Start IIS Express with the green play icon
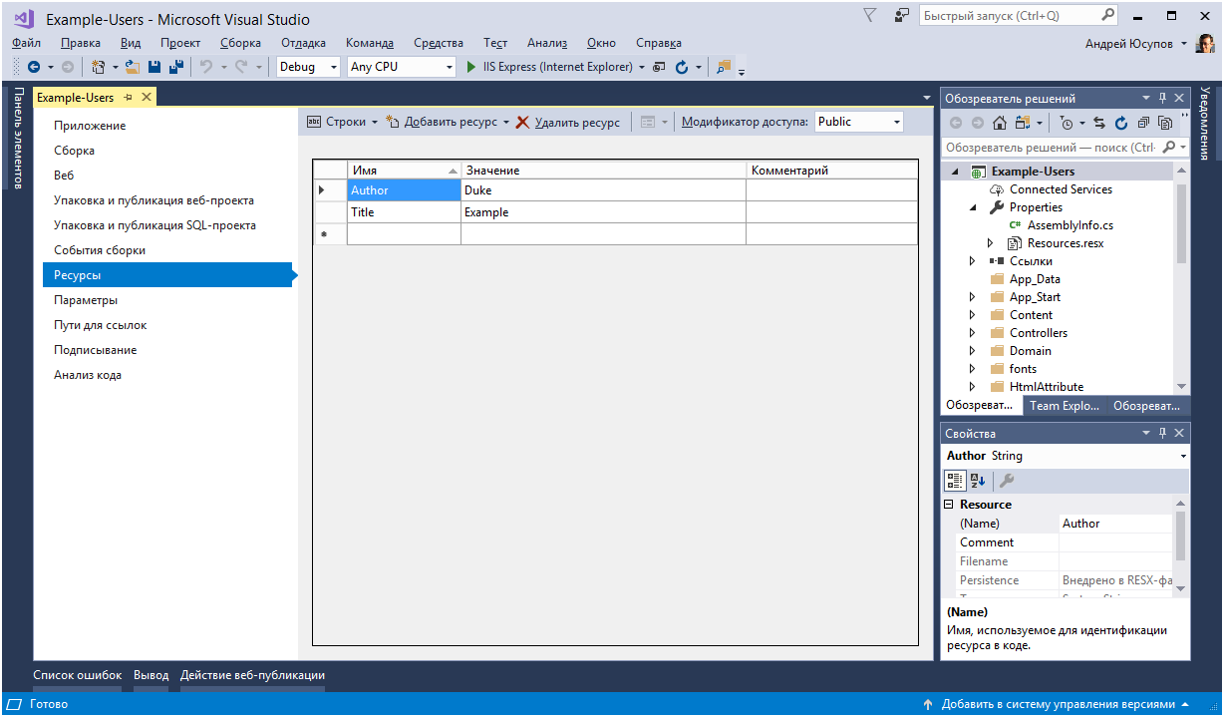This screenshot has height=717, width=1224. coord(472,67)
